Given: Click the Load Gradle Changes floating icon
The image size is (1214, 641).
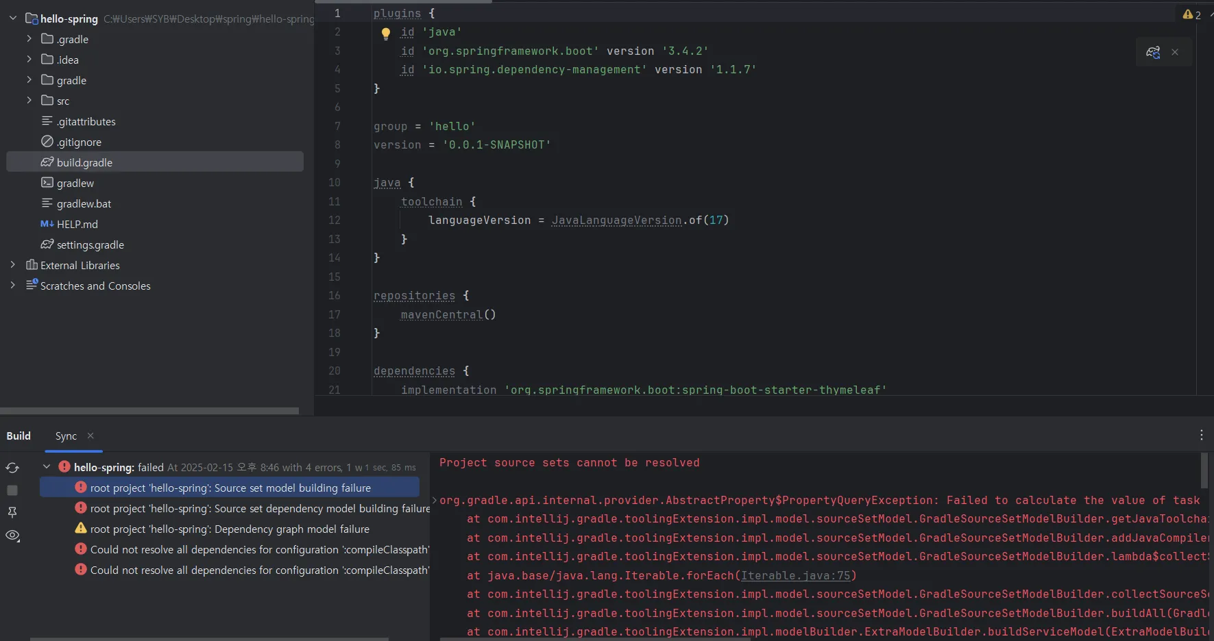Looking at the screenshot, I should 1153,52.
